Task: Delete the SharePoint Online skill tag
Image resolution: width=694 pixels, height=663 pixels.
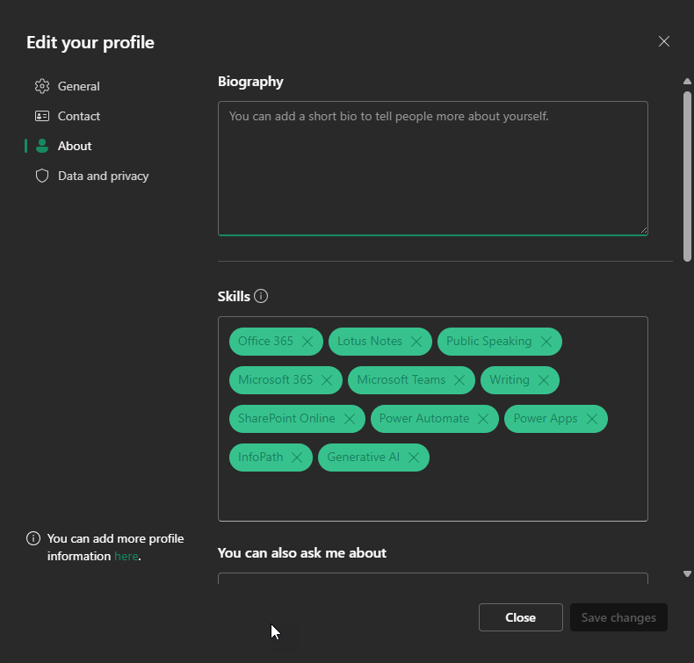Action: coord(350,419)
